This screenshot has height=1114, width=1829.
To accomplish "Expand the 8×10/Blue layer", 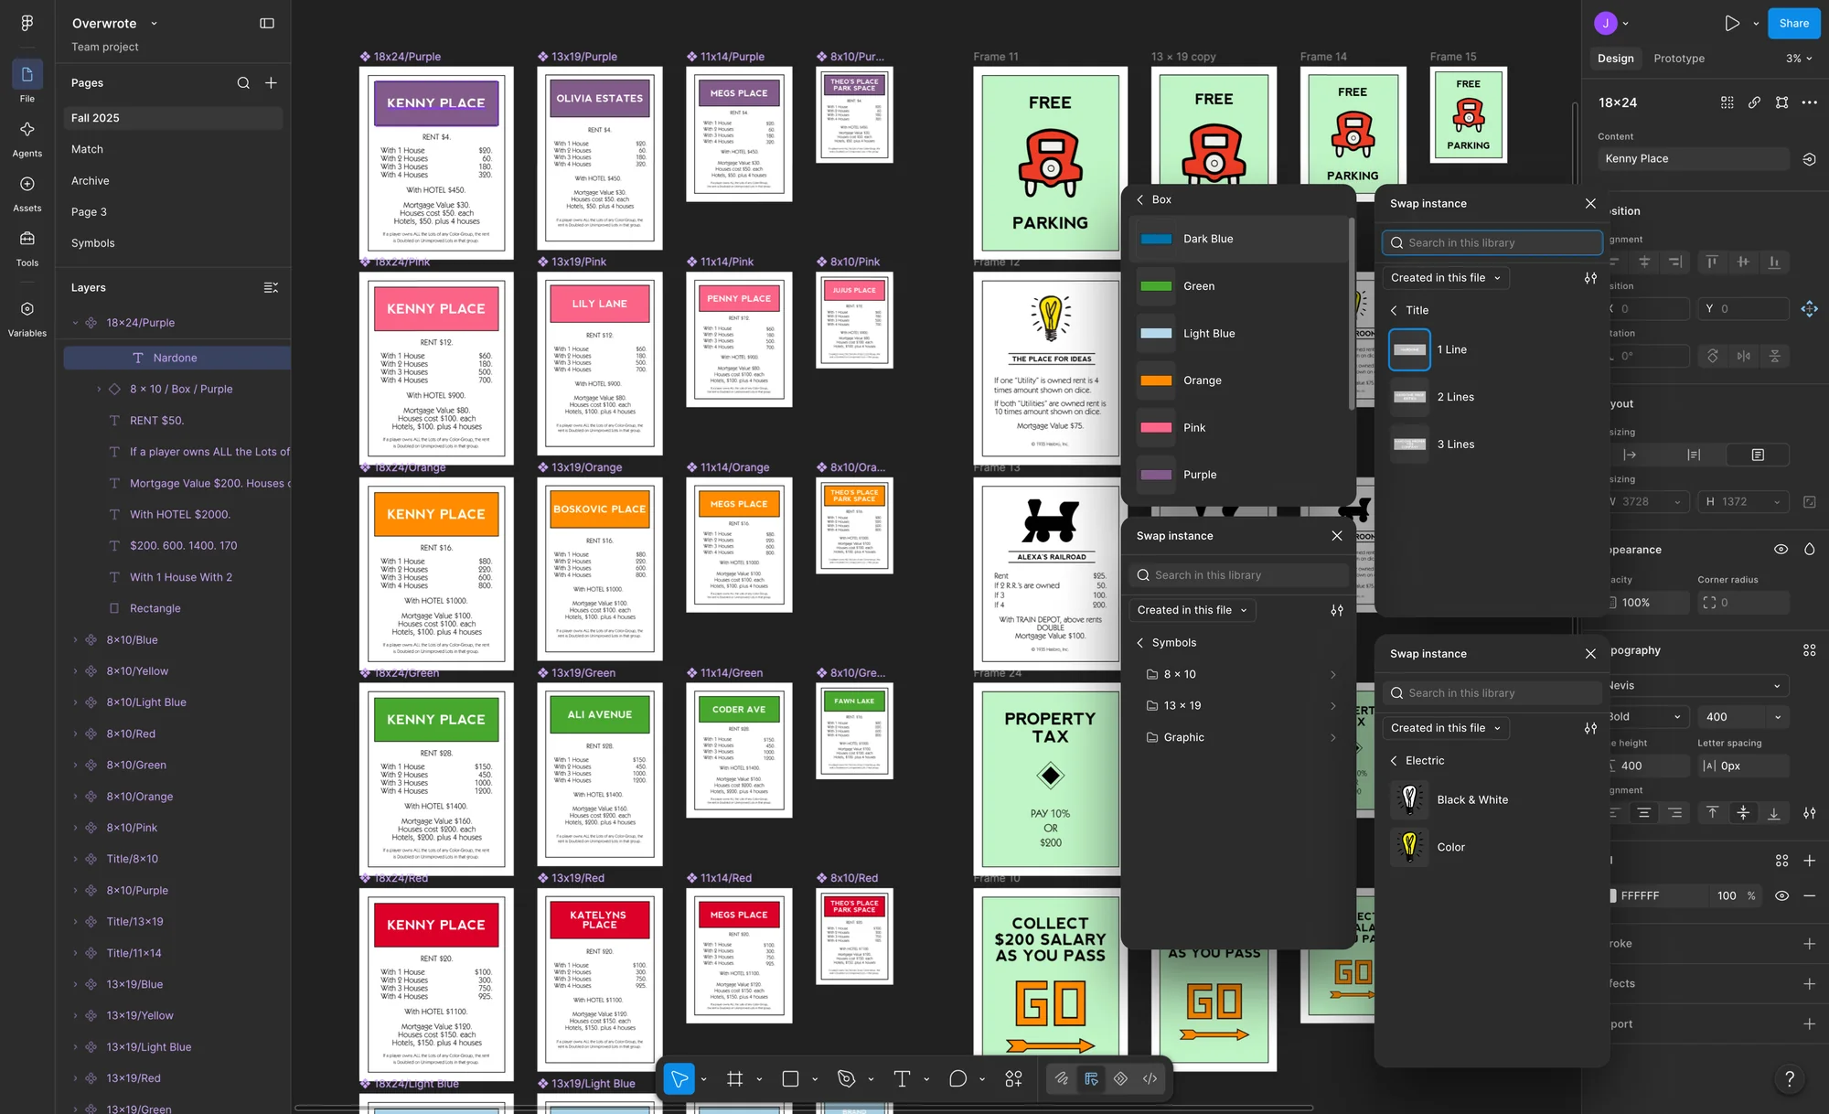I will pos(75,640).
